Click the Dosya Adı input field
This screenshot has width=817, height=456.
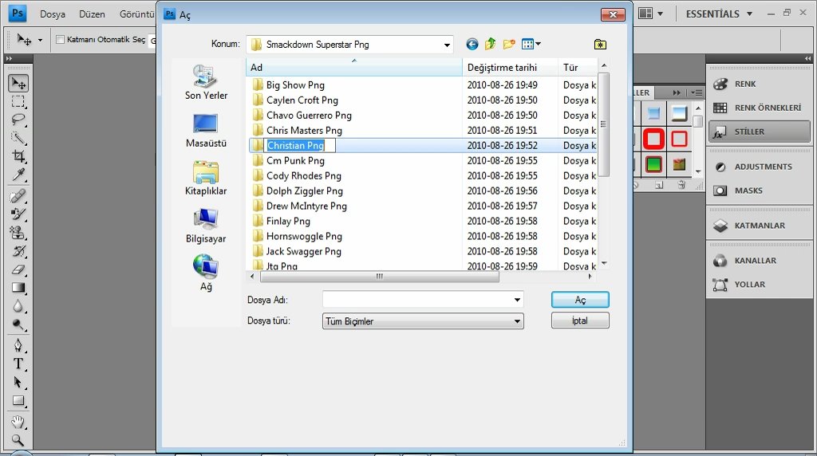[418, 300]
